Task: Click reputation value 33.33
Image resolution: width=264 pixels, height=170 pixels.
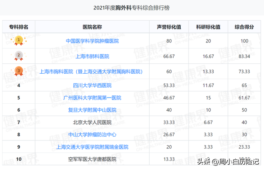Action: (x=169, y=122)
